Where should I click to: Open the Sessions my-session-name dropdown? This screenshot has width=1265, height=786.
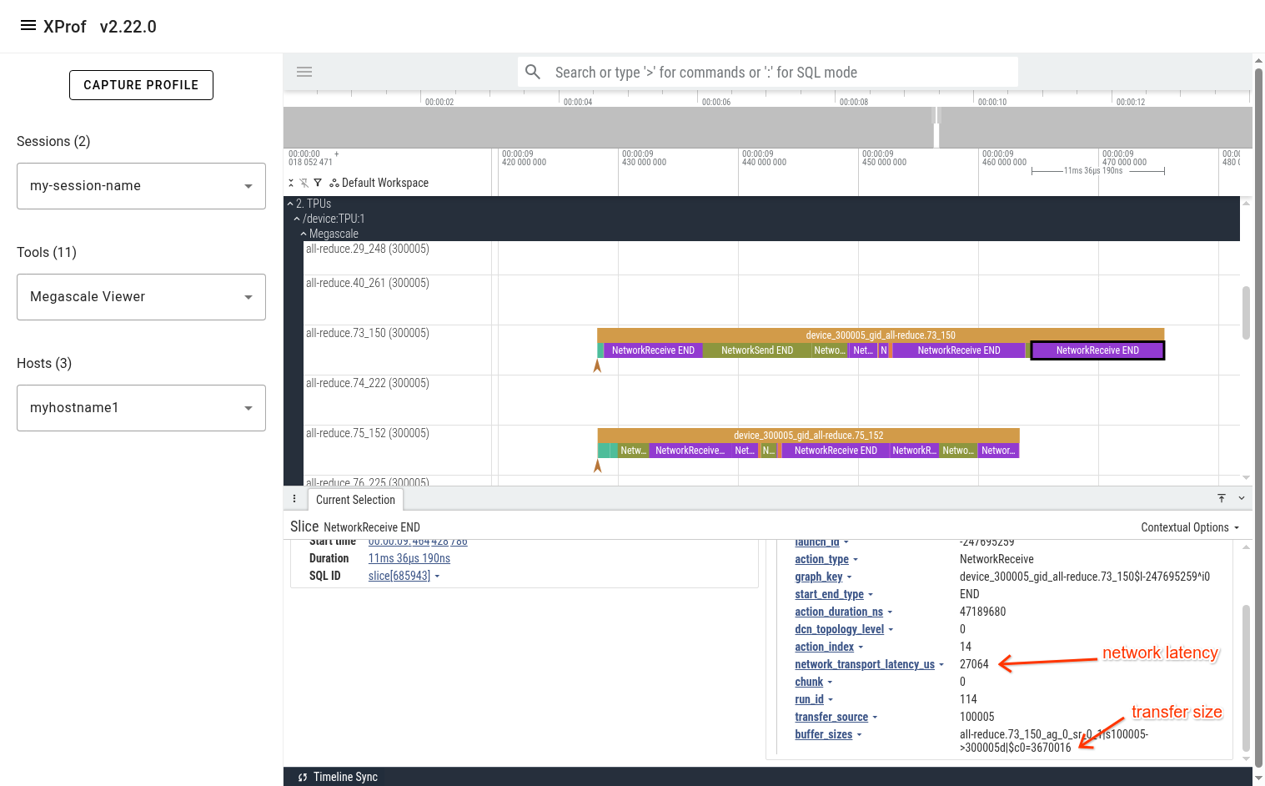[141, 185]
